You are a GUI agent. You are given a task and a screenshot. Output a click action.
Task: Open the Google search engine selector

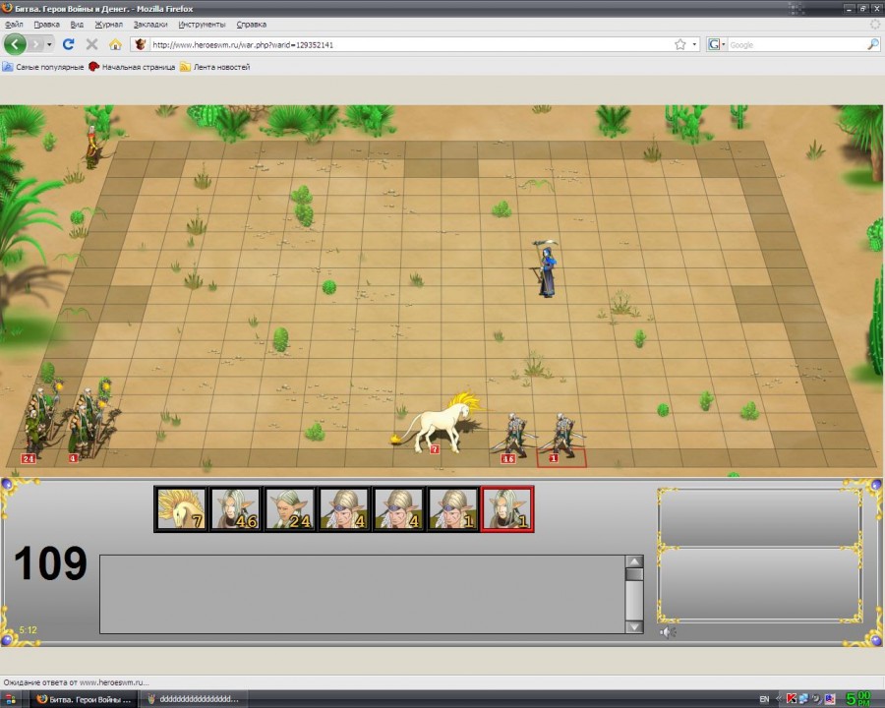coord(717,44)
